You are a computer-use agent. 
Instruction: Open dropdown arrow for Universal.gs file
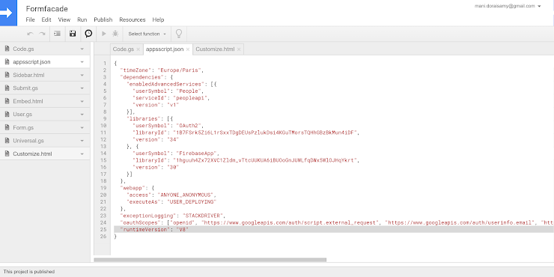82,141
